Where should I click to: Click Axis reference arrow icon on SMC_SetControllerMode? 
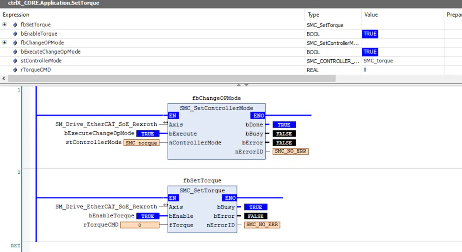165,123
